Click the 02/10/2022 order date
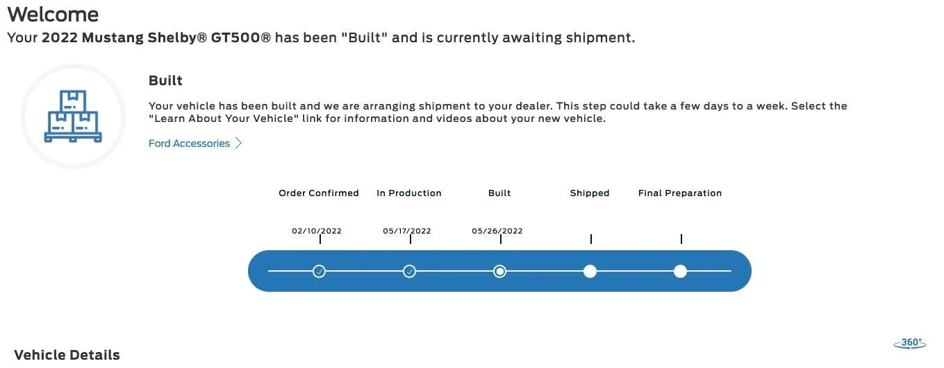Screen dimensions: 944x368 [317, 231]
